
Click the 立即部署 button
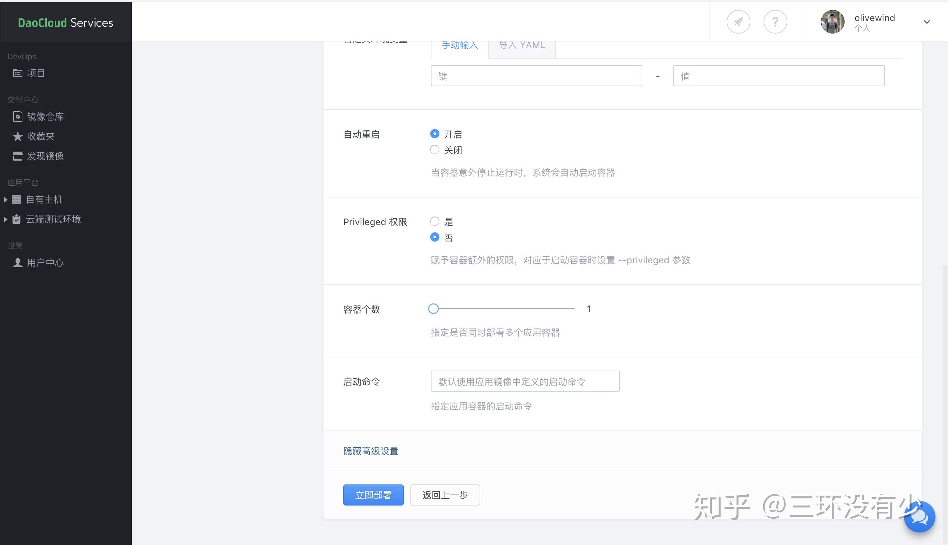click(x=373, y=495)
